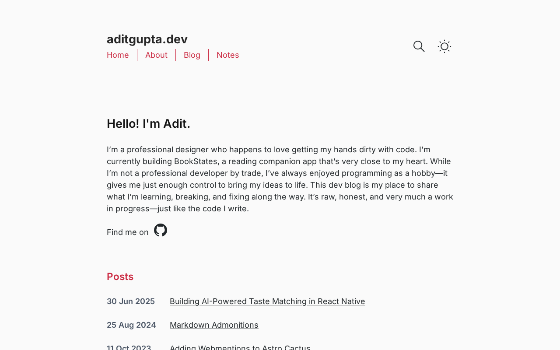Open the Adding Webmentions to Astro Cactus post
Screen dimensions: 560x350
pyautogui.click(x=240, y=347)
